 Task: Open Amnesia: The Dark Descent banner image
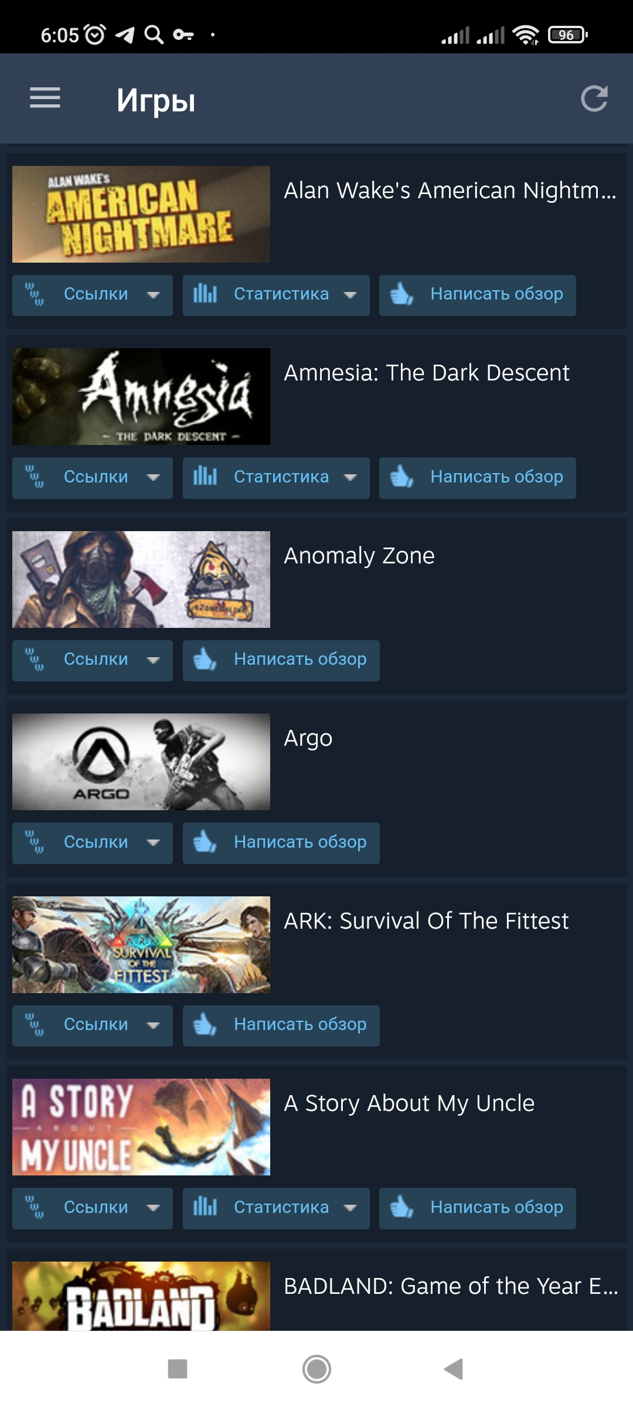point(141,396)
